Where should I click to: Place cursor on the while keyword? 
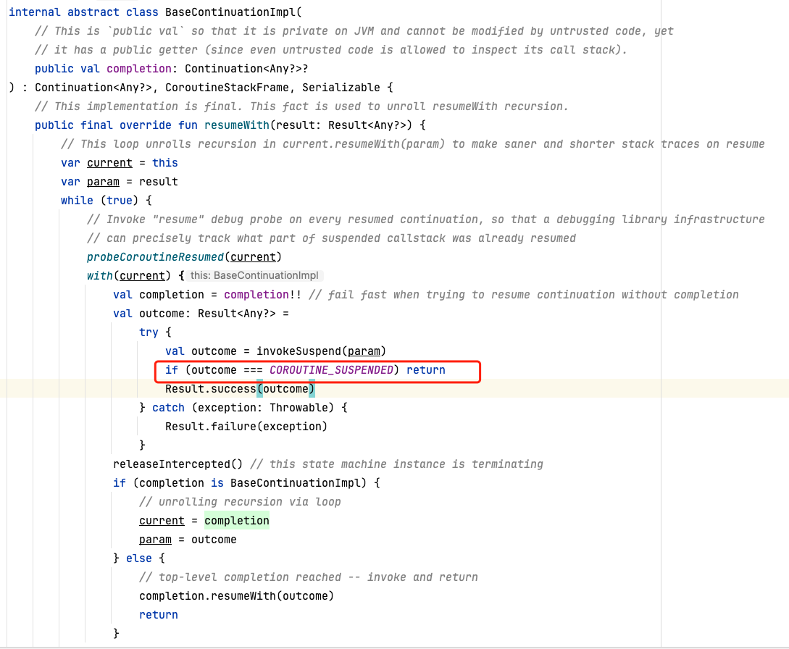click(77, 201)
